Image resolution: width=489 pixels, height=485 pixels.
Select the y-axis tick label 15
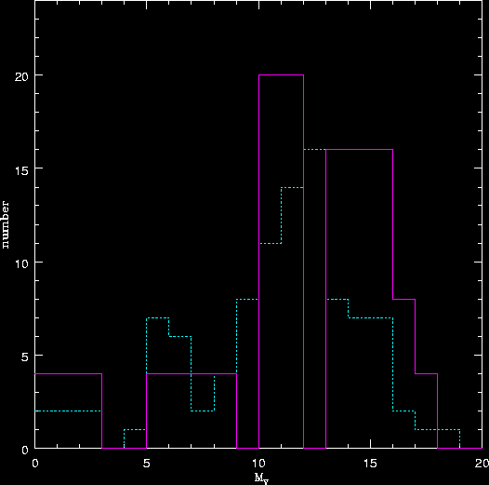pyautogui.click(x=21, y=170)
